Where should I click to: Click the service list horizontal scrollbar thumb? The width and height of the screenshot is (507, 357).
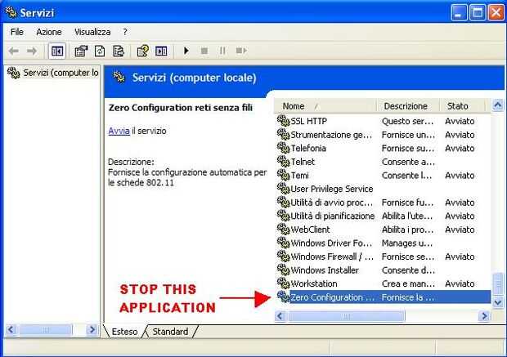pyautogui.click(x=346, y=316)
